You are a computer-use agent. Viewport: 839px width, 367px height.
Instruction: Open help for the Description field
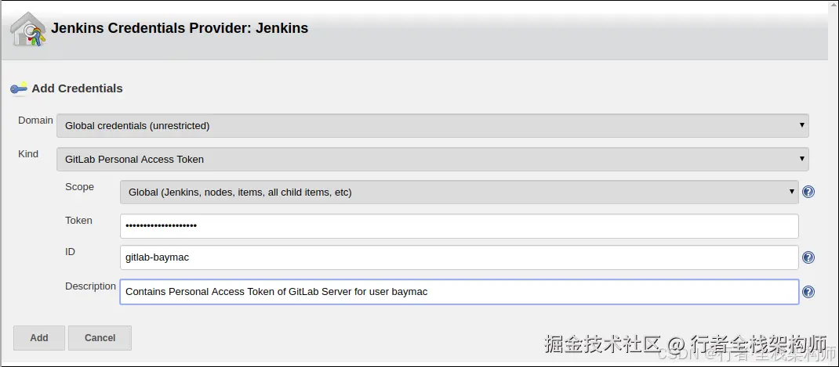tap(808, 292)
